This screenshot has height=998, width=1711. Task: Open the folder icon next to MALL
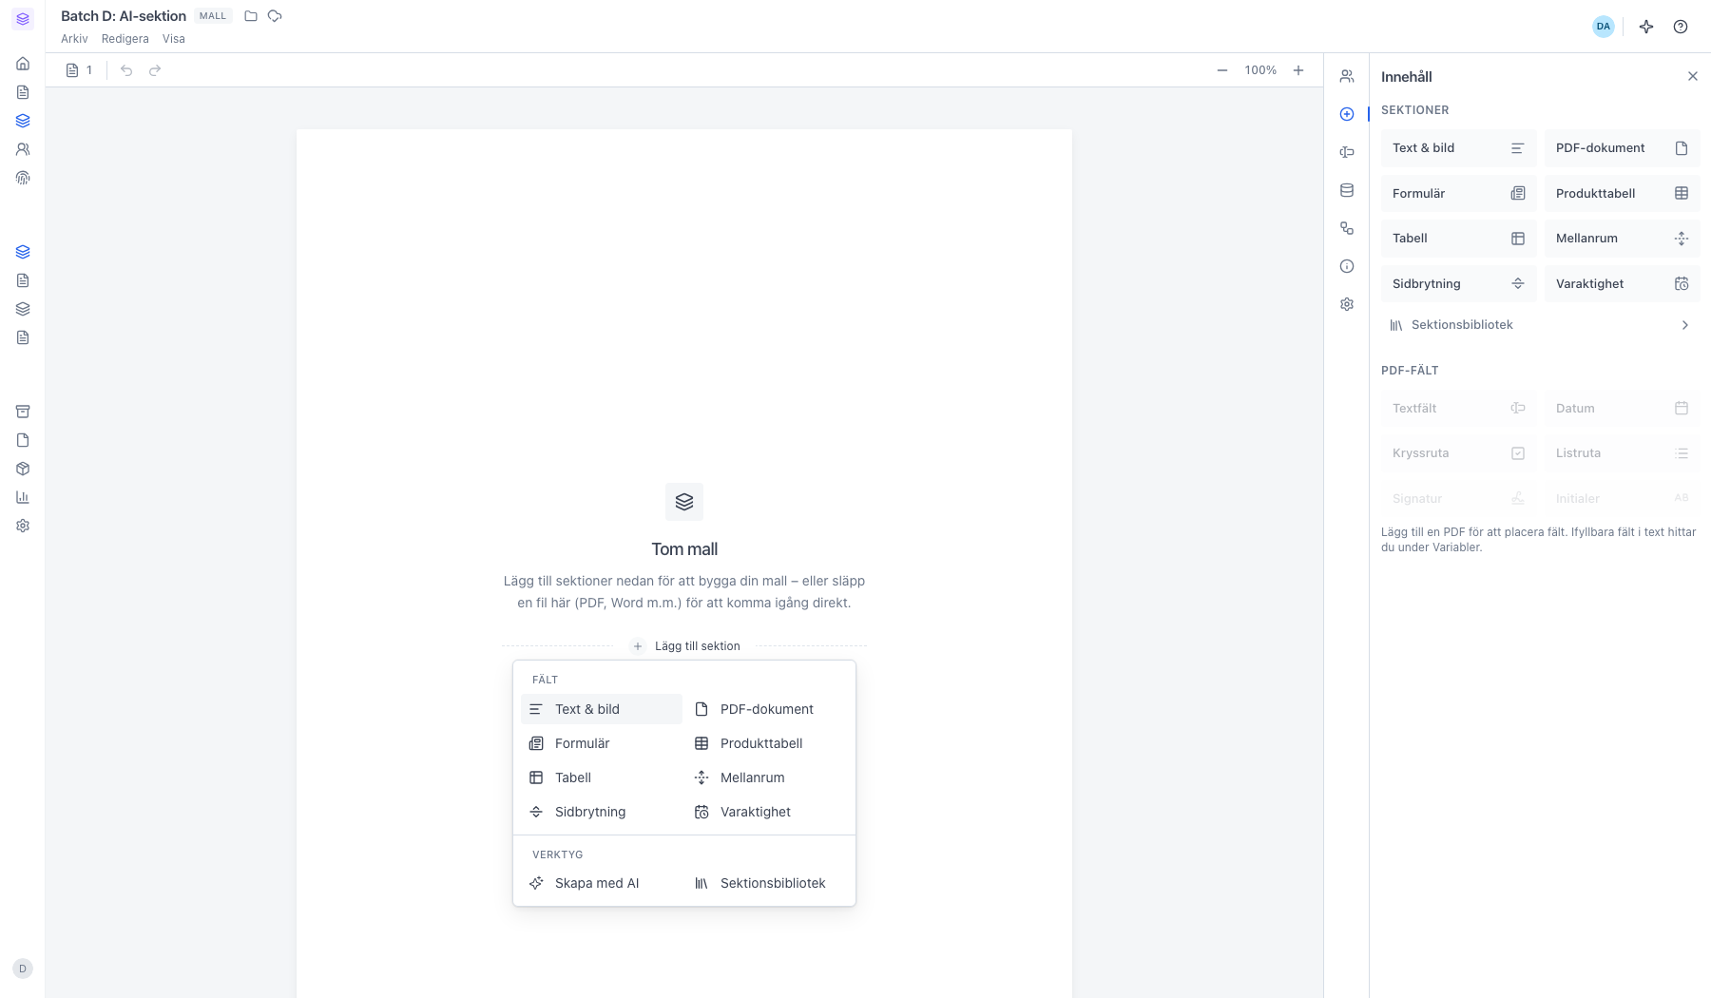pos(251,16)
